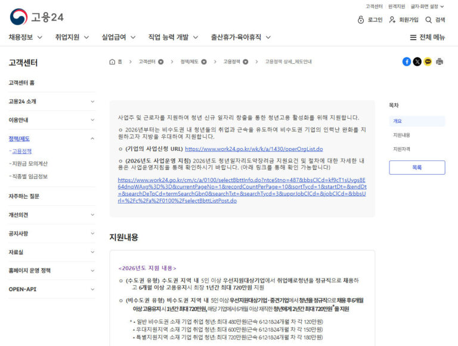The height and width of the screenshot is (346, 458).
Task: Share the page on X
Action: [417, 61]
